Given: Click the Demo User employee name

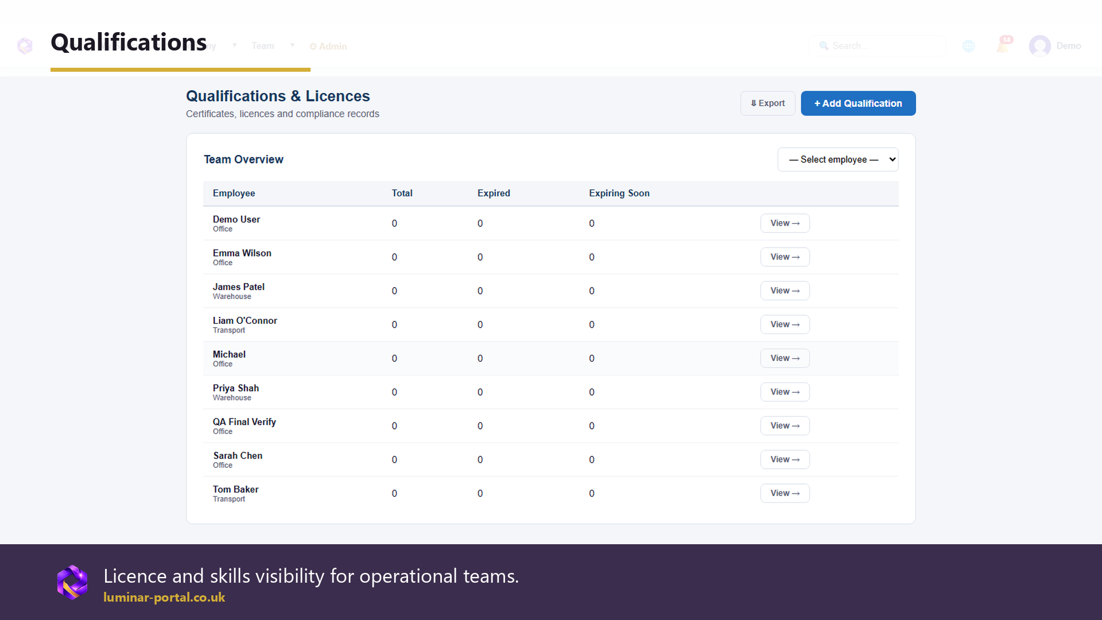Looking at the screenshot, I should [236, 219].
